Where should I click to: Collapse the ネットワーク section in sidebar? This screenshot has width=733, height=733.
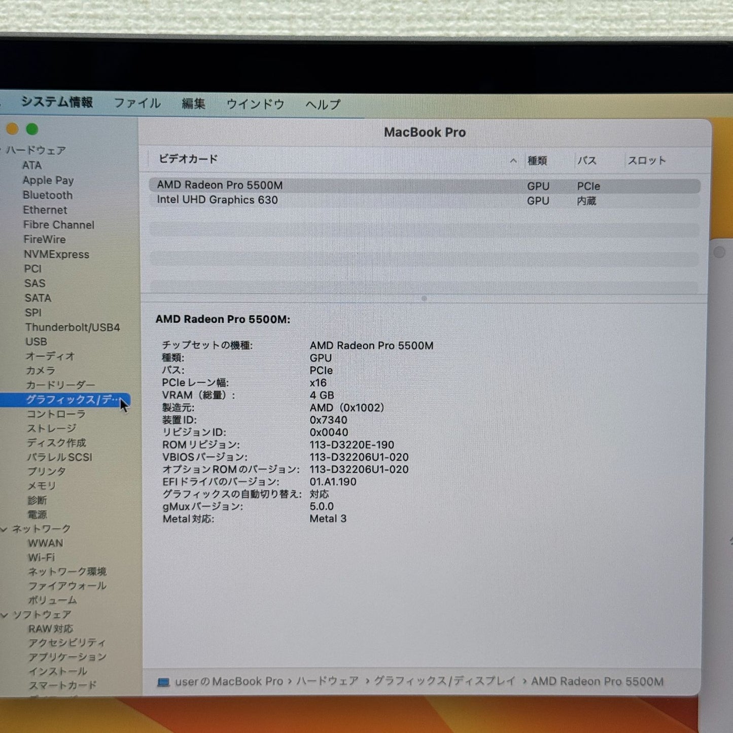pos(4,529)
